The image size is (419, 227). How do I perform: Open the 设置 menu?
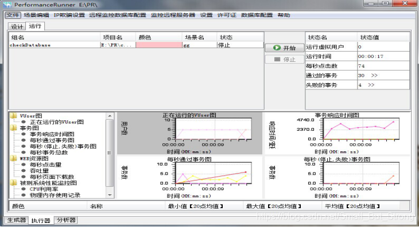tap(206, 15)
